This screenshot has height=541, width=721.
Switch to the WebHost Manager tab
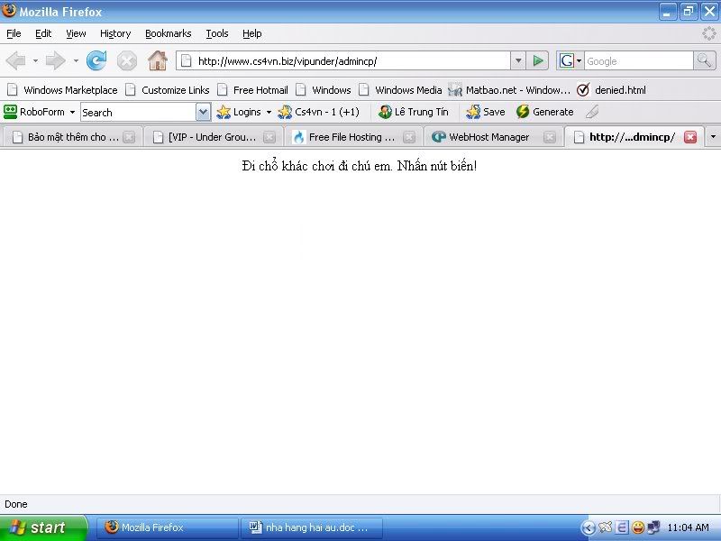point(488,137)
